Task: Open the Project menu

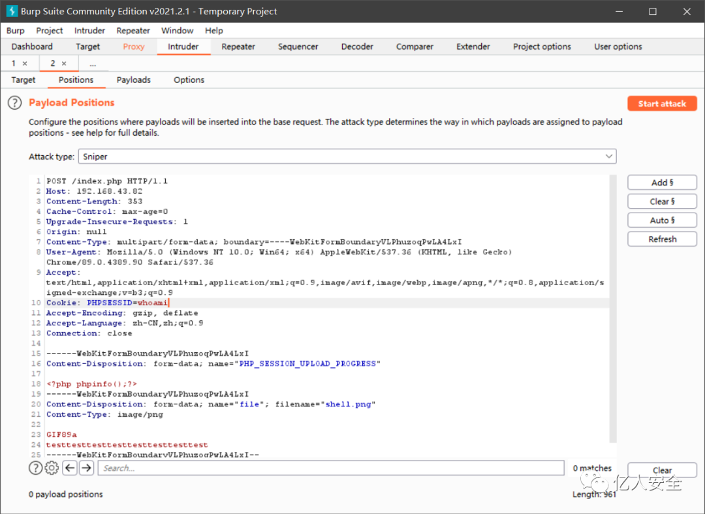Action: (50, 31)
